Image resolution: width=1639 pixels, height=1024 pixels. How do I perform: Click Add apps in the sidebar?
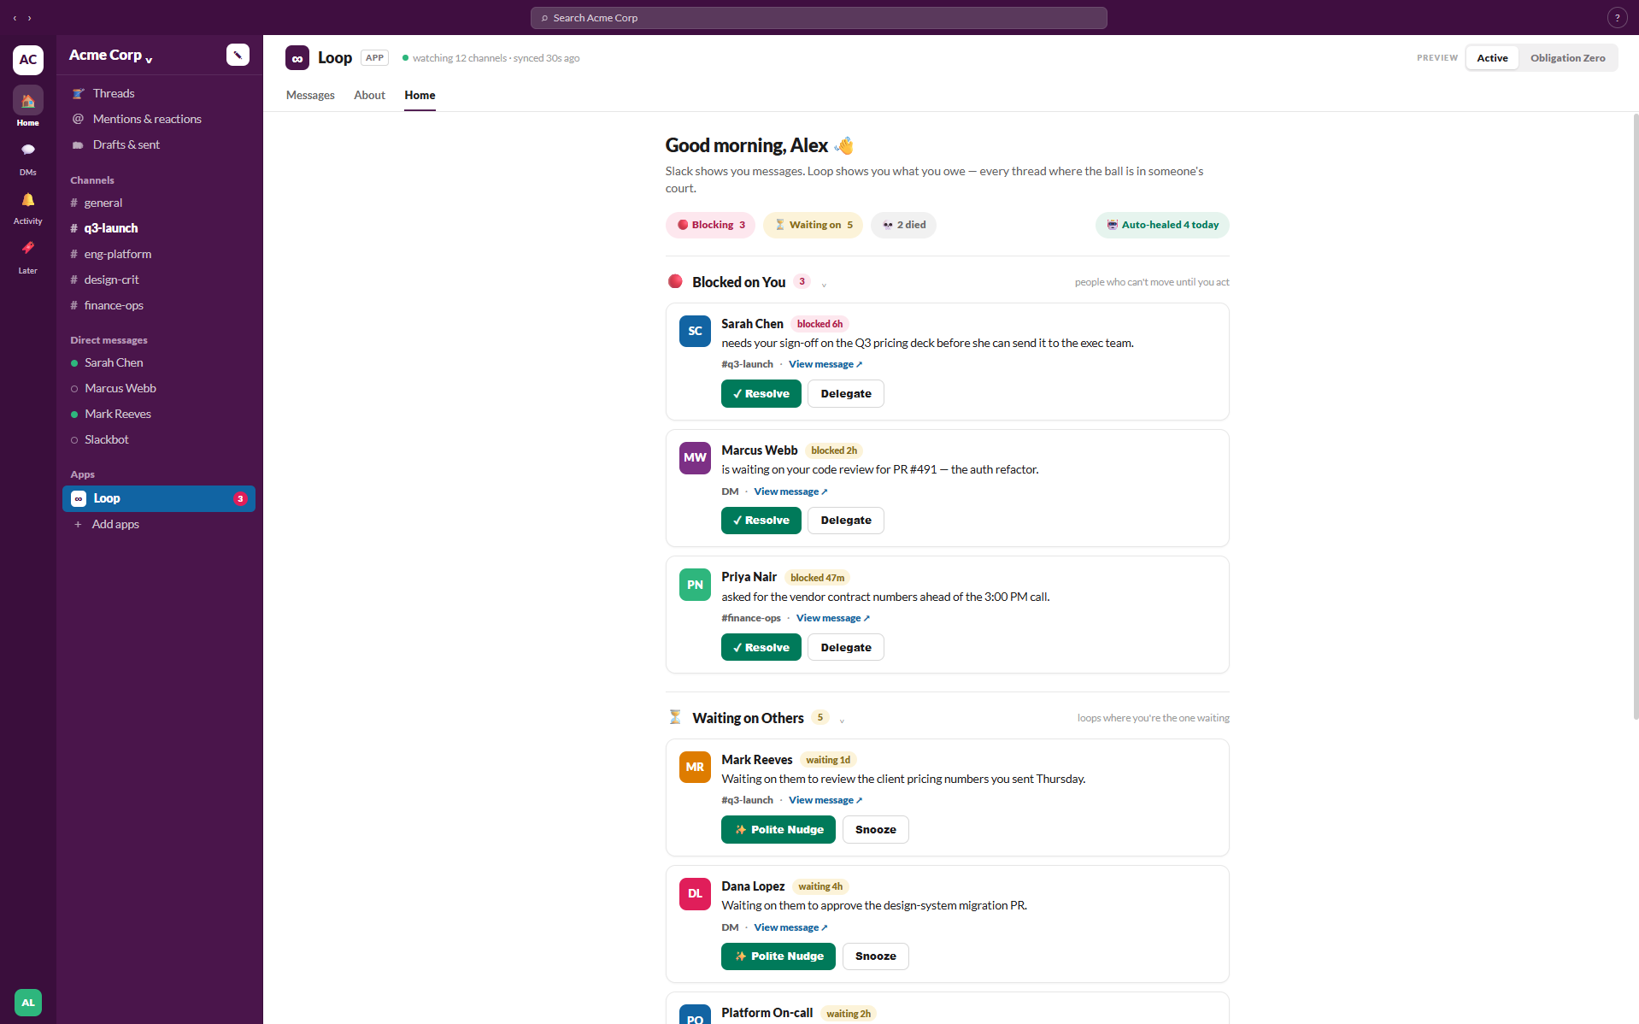click(159, 524)
